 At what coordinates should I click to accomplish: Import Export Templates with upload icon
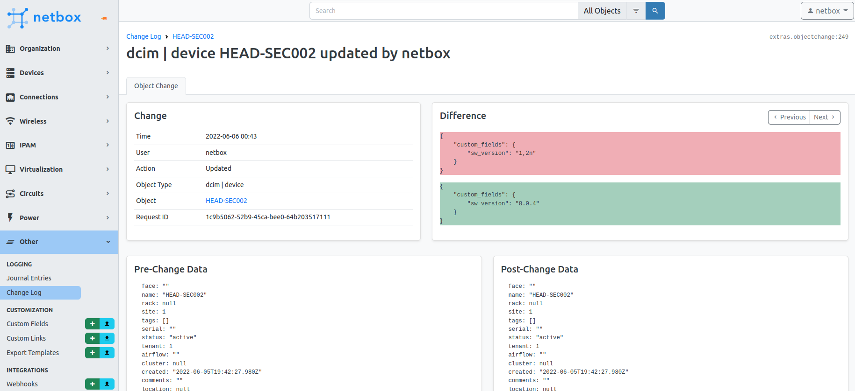tap(107, 353)
